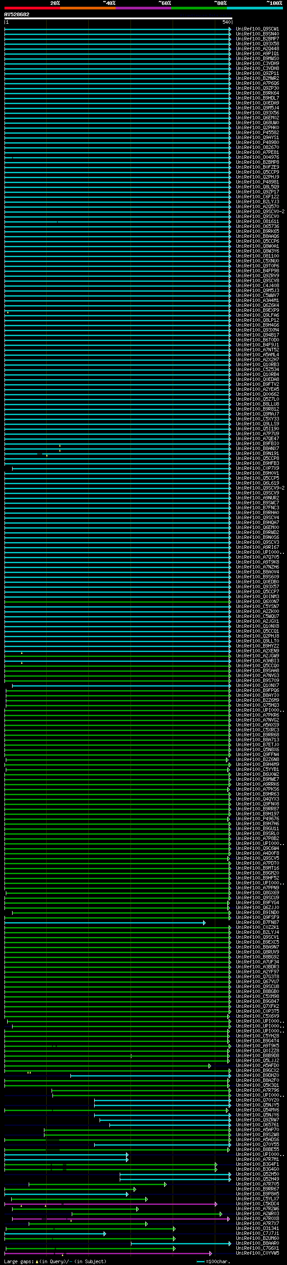Image resolution: width=287 pixels, height=1265 pixels.
Task: Select the UniRef100_P49676 label
Action: pos(257,819)
